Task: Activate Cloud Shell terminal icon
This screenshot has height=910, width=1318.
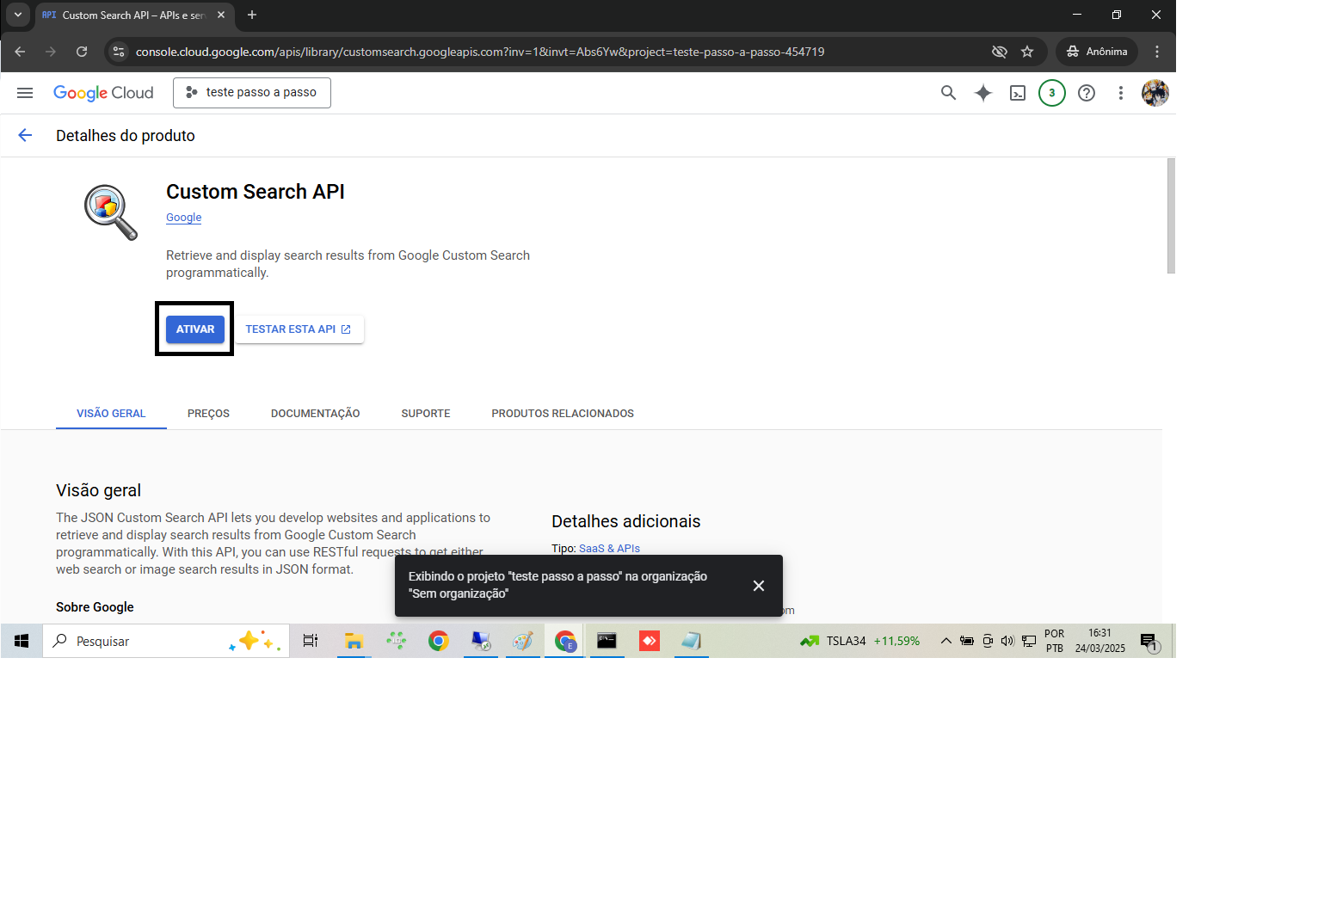Action: (1018, 93)
